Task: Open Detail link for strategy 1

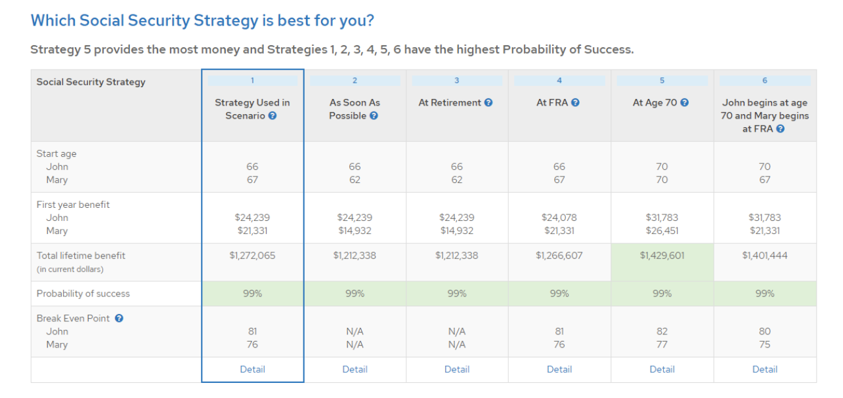Action: click(x=252, y=369)
